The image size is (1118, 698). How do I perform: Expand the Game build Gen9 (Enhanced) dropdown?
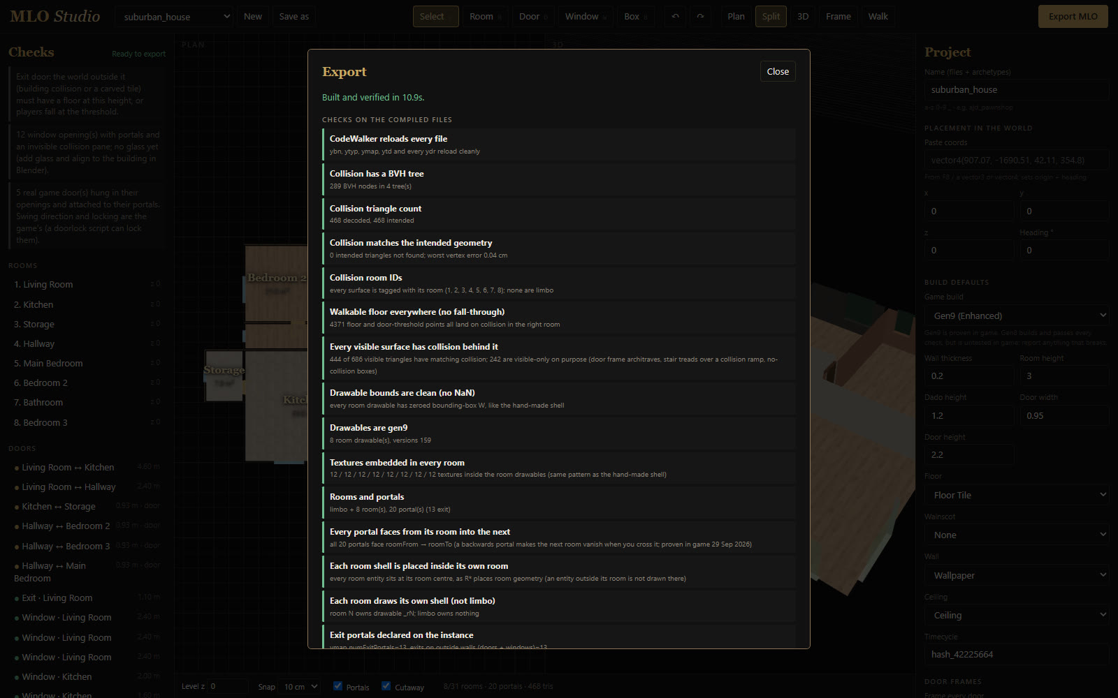(x=1017, y=315)
